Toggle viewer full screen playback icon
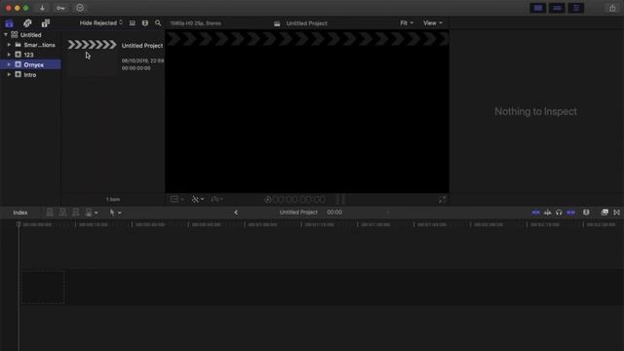The image size is (624, 351). point(442,199)
